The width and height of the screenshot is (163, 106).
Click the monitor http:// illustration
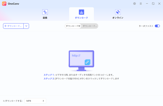[81, 61]
